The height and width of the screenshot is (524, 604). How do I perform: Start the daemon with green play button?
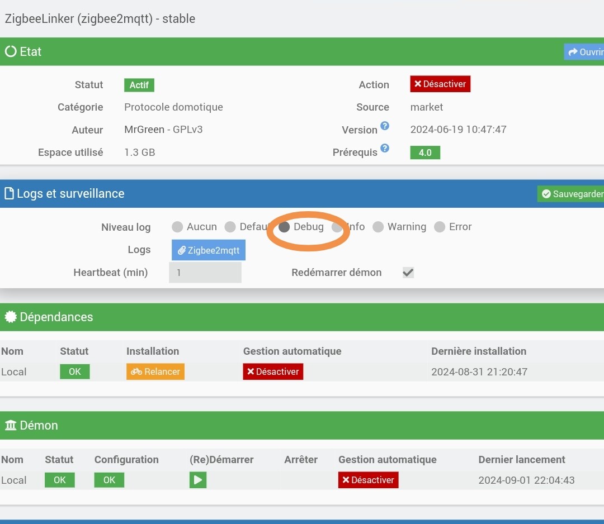198,480
